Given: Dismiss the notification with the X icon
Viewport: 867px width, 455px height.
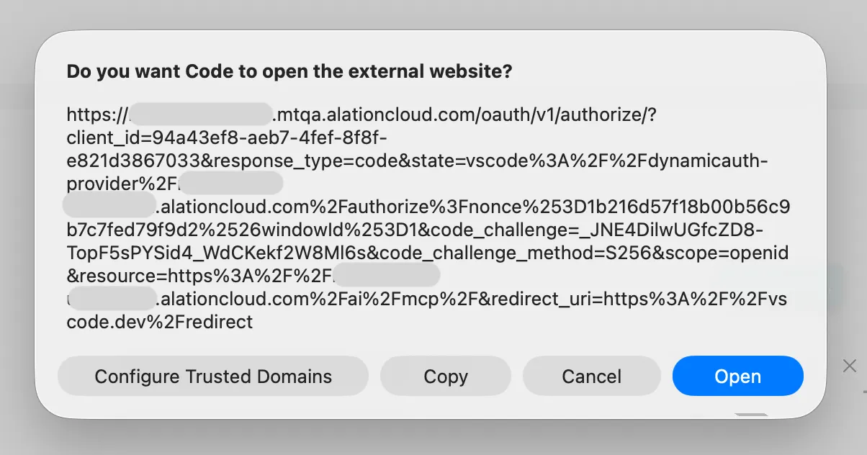Looking at the screenshot, I should (850, 366).
